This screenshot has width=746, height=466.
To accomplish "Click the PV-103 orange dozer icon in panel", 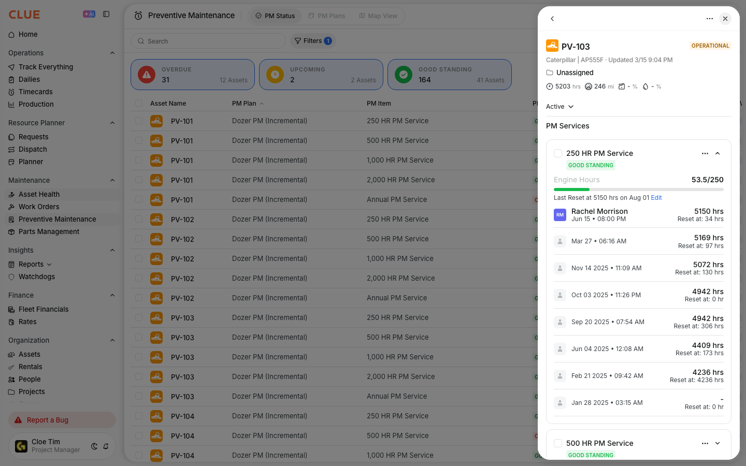I will tap(552, 46).
